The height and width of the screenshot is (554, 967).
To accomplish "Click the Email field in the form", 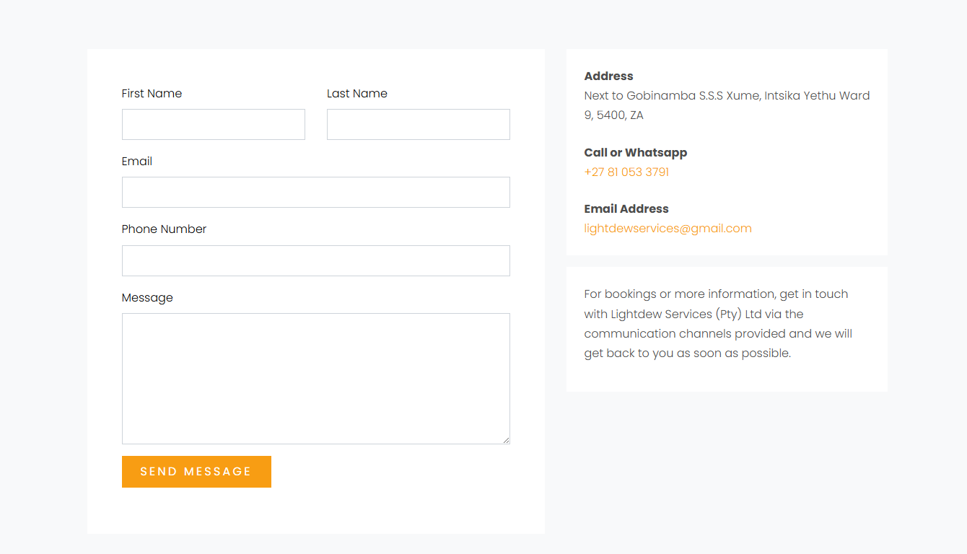I will [315, 192].
